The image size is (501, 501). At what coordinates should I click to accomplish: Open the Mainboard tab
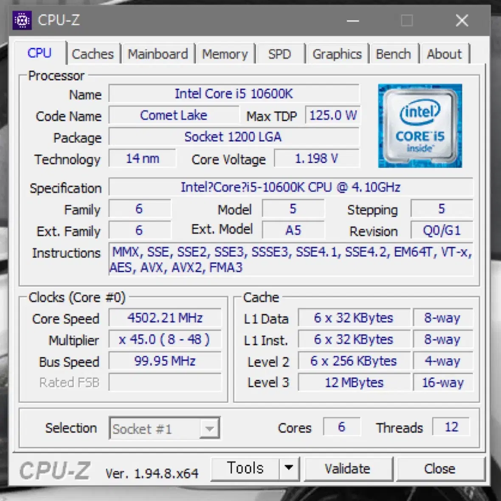(158, 54)
